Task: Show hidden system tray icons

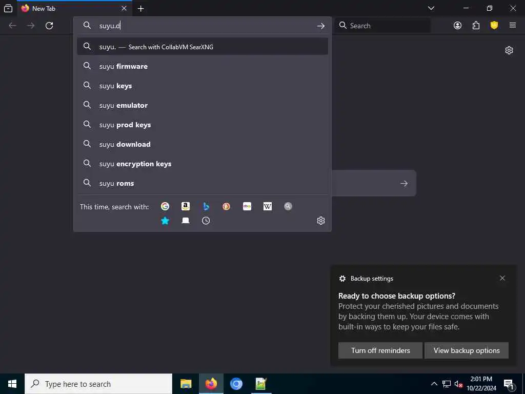Action: click(434, 384)
